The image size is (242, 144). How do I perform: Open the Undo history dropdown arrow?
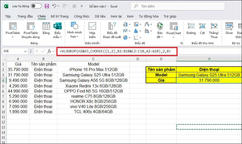click(x=58, y=6)
